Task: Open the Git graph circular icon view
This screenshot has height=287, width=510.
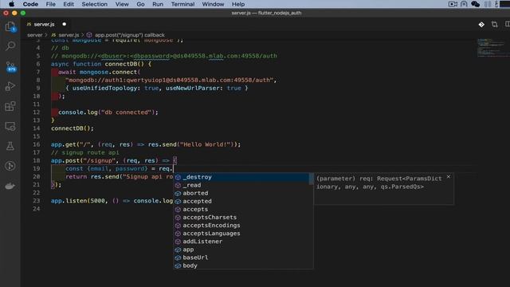Action: pos(10,166)
